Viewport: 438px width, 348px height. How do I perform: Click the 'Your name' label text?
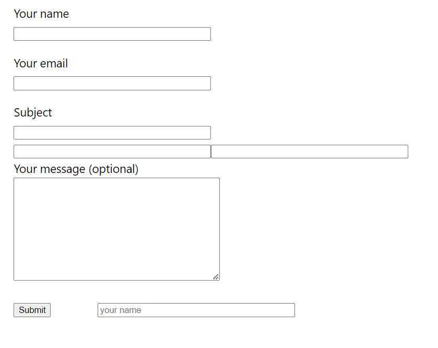(41, 14)
